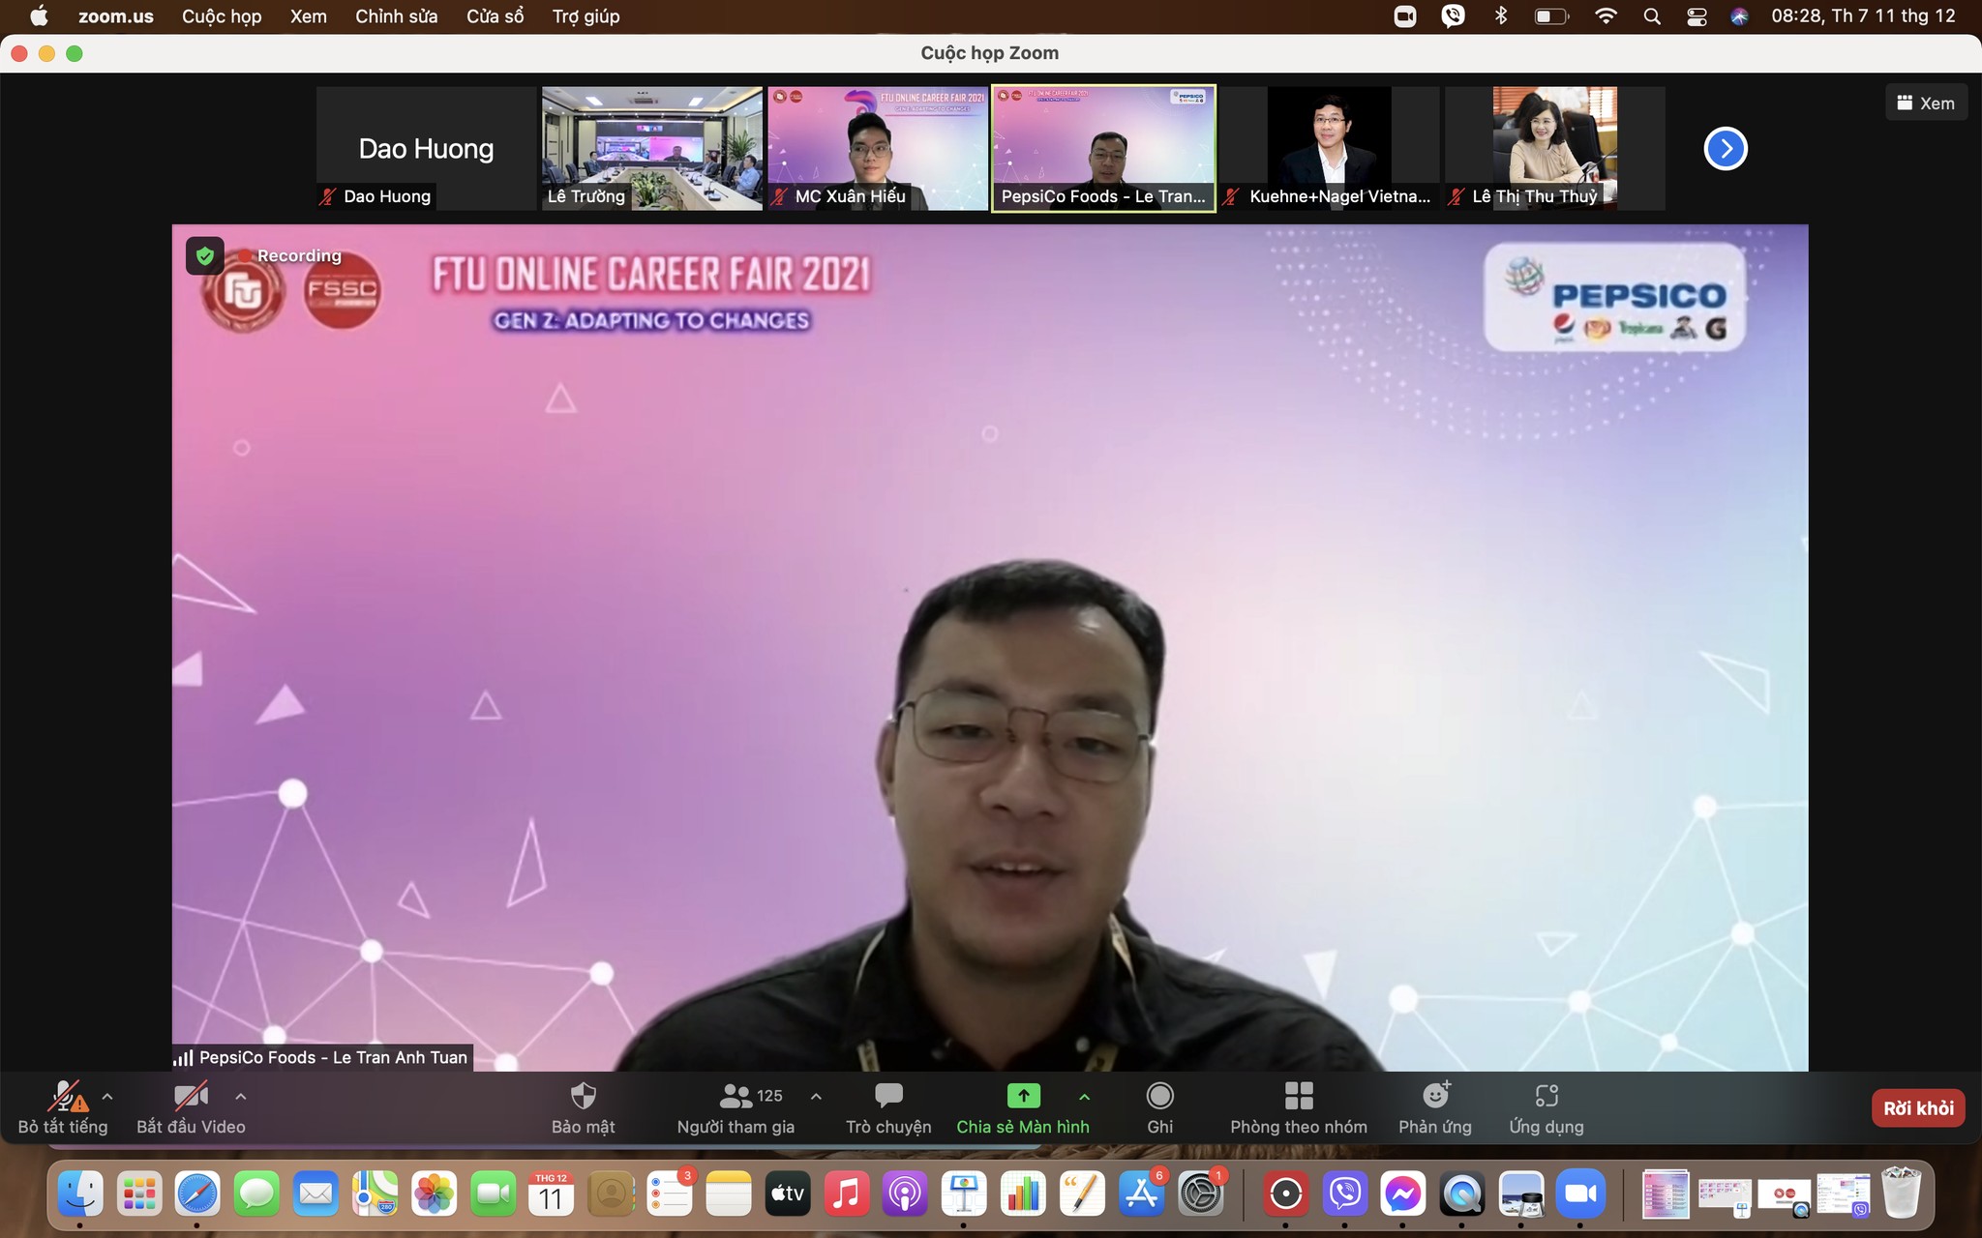This screenshot has width=1982, height=1238.
Task: Click date and time in menu bar
Action: (x=1863, y=16)
